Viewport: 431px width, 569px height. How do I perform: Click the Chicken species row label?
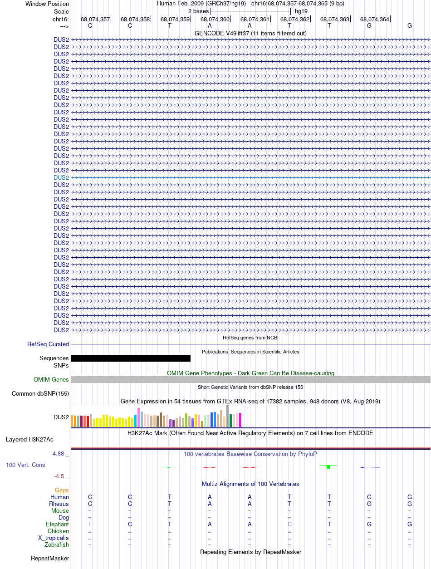[59, 531]
